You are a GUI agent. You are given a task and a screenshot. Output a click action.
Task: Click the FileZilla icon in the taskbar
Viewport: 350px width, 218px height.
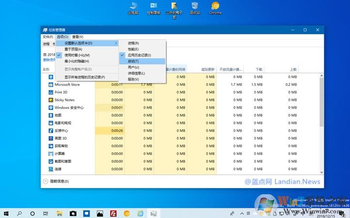[x=113, y=213]
